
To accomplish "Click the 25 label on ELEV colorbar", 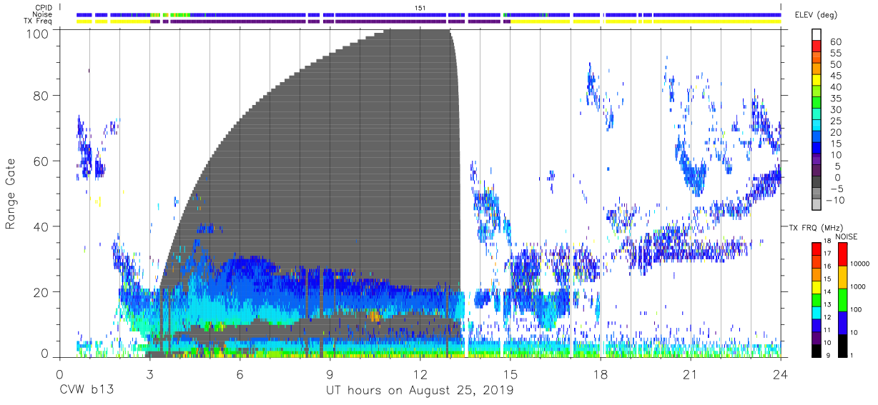I will click(836, 121).
